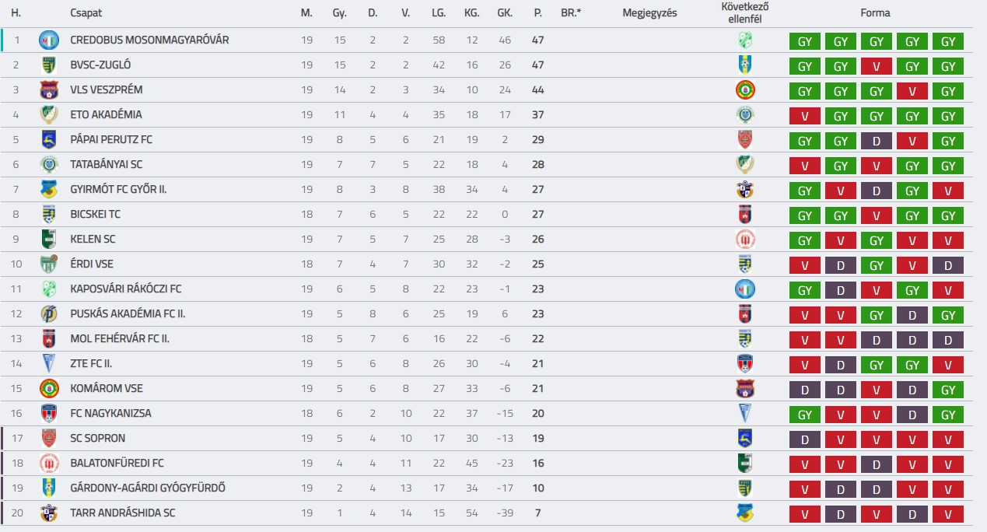Open the ETO Akadémia team link
987x532 pixels.
tap(106, 114)
